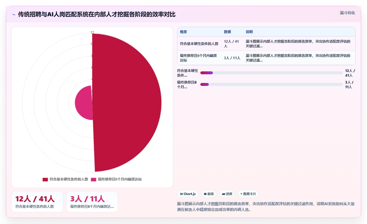Click legend label 符合基本硬性条件的人数
This screenshot has height=224, width=367.
[x=69, y=179]
